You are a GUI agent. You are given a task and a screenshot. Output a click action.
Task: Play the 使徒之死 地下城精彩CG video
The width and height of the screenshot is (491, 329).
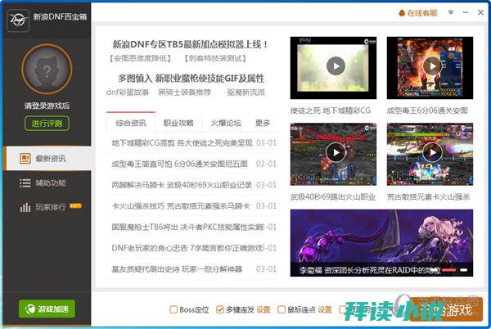tap(336, 66)
